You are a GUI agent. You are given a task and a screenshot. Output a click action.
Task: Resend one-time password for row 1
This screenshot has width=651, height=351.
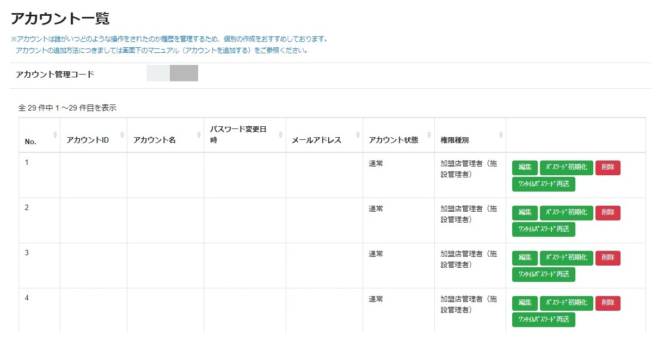(x=543, y=184)
